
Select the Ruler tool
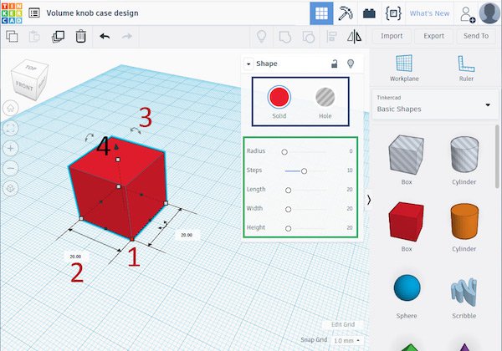click(466, 69)
